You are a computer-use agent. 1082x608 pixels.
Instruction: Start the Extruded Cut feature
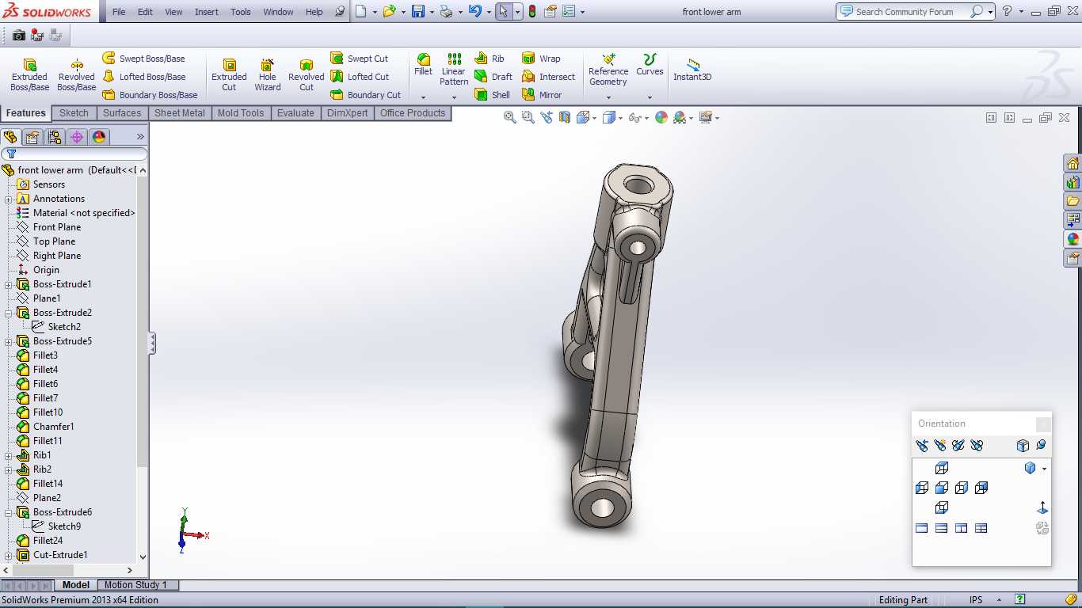(229, 75)
